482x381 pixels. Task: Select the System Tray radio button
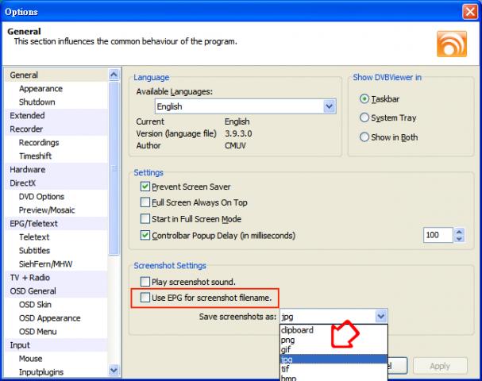(x=364, y=117)
